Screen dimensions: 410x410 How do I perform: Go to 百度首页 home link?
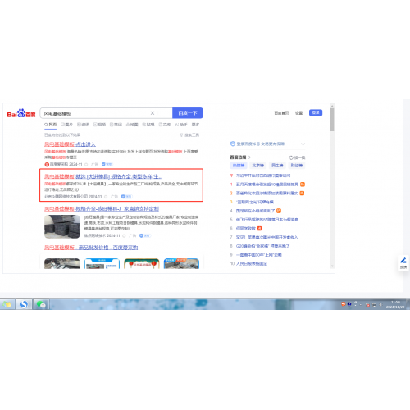[x=281, y=113]
